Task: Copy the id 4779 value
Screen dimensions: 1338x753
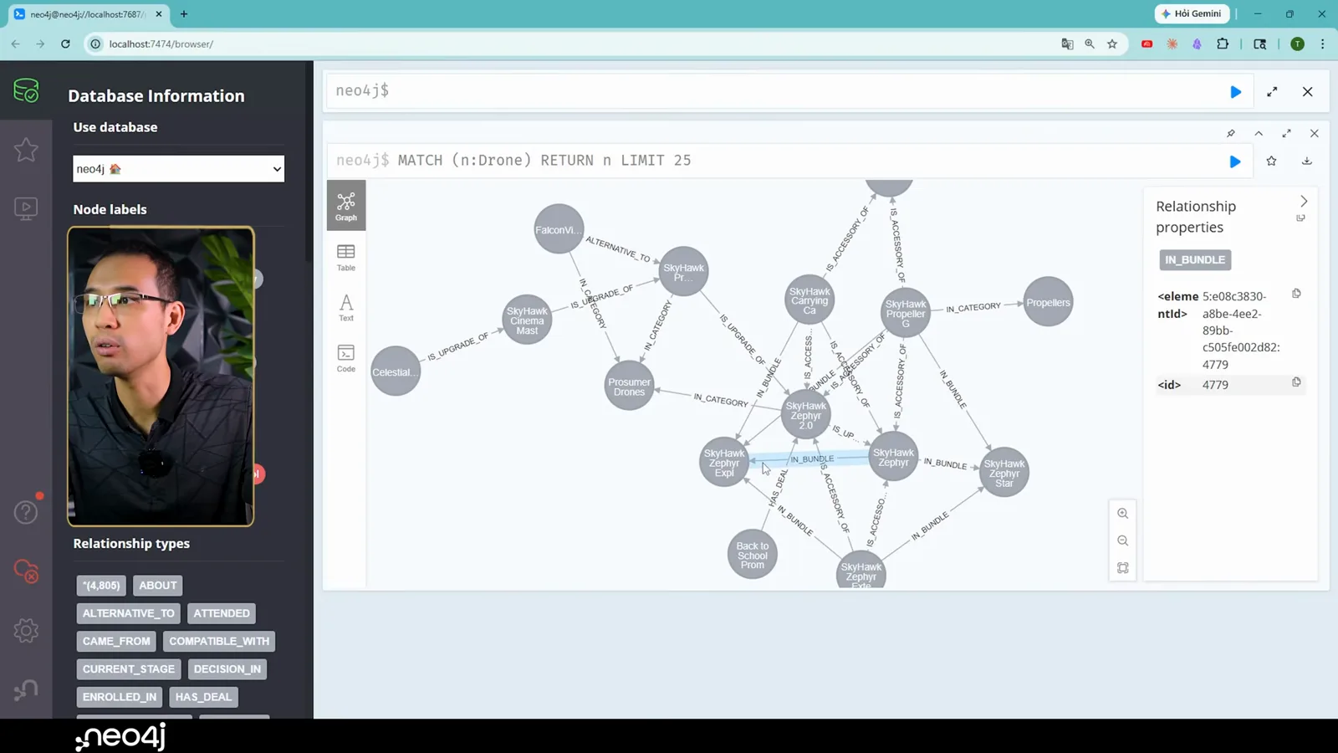Action: coord(1296,382)
